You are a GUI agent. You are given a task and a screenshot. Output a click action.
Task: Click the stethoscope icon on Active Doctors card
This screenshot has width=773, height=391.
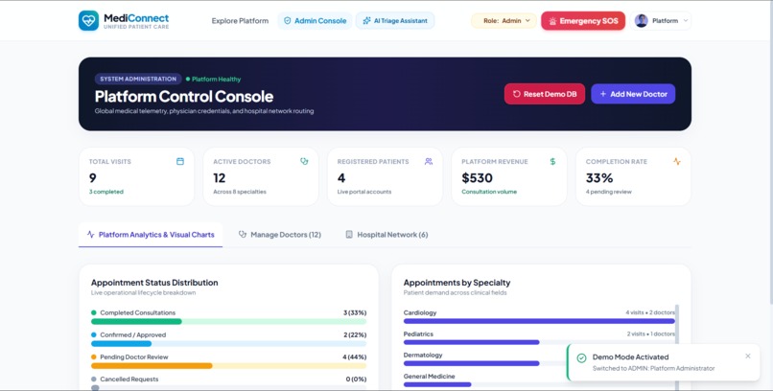pyautogui.click(x=304, y=162)
